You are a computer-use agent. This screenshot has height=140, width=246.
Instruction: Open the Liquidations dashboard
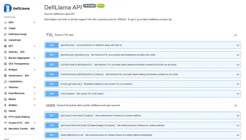(15, 82)
